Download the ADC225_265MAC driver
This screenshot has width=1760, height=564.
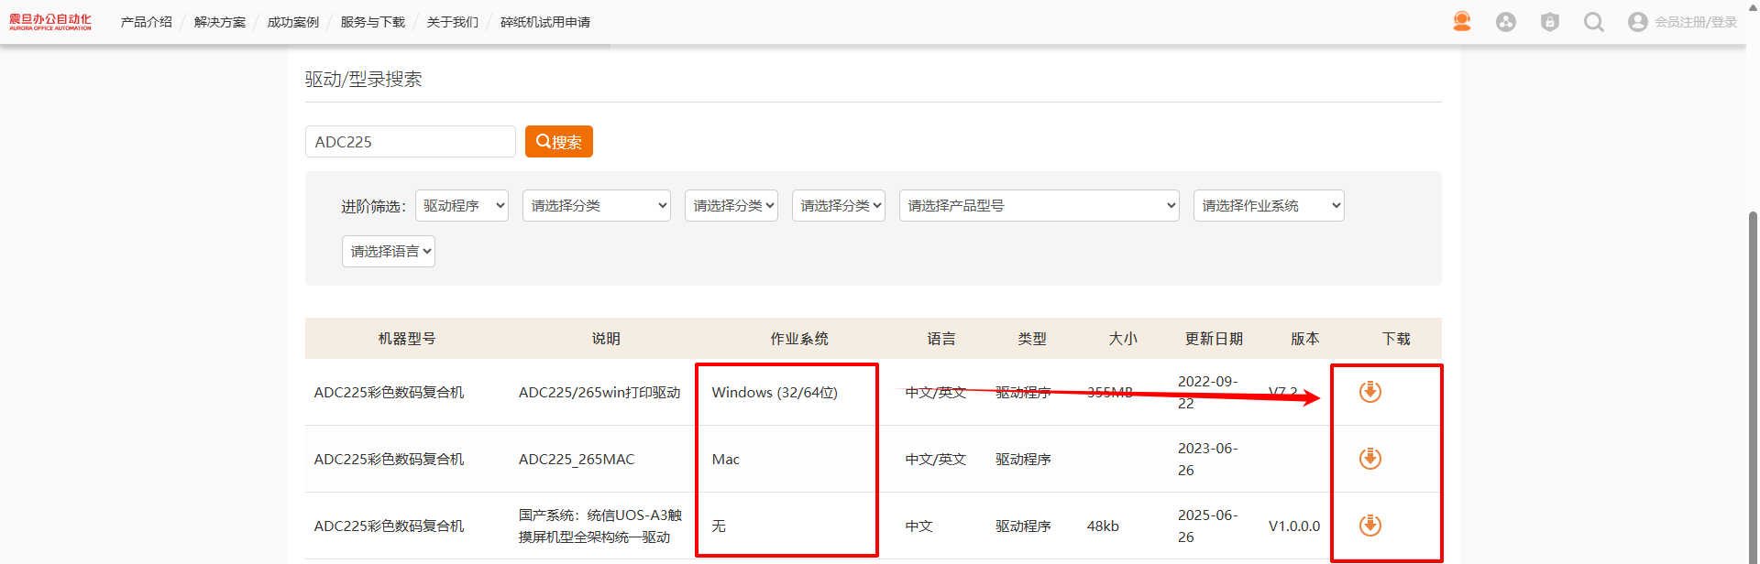pyautogui.click(x=1370, y=459)
